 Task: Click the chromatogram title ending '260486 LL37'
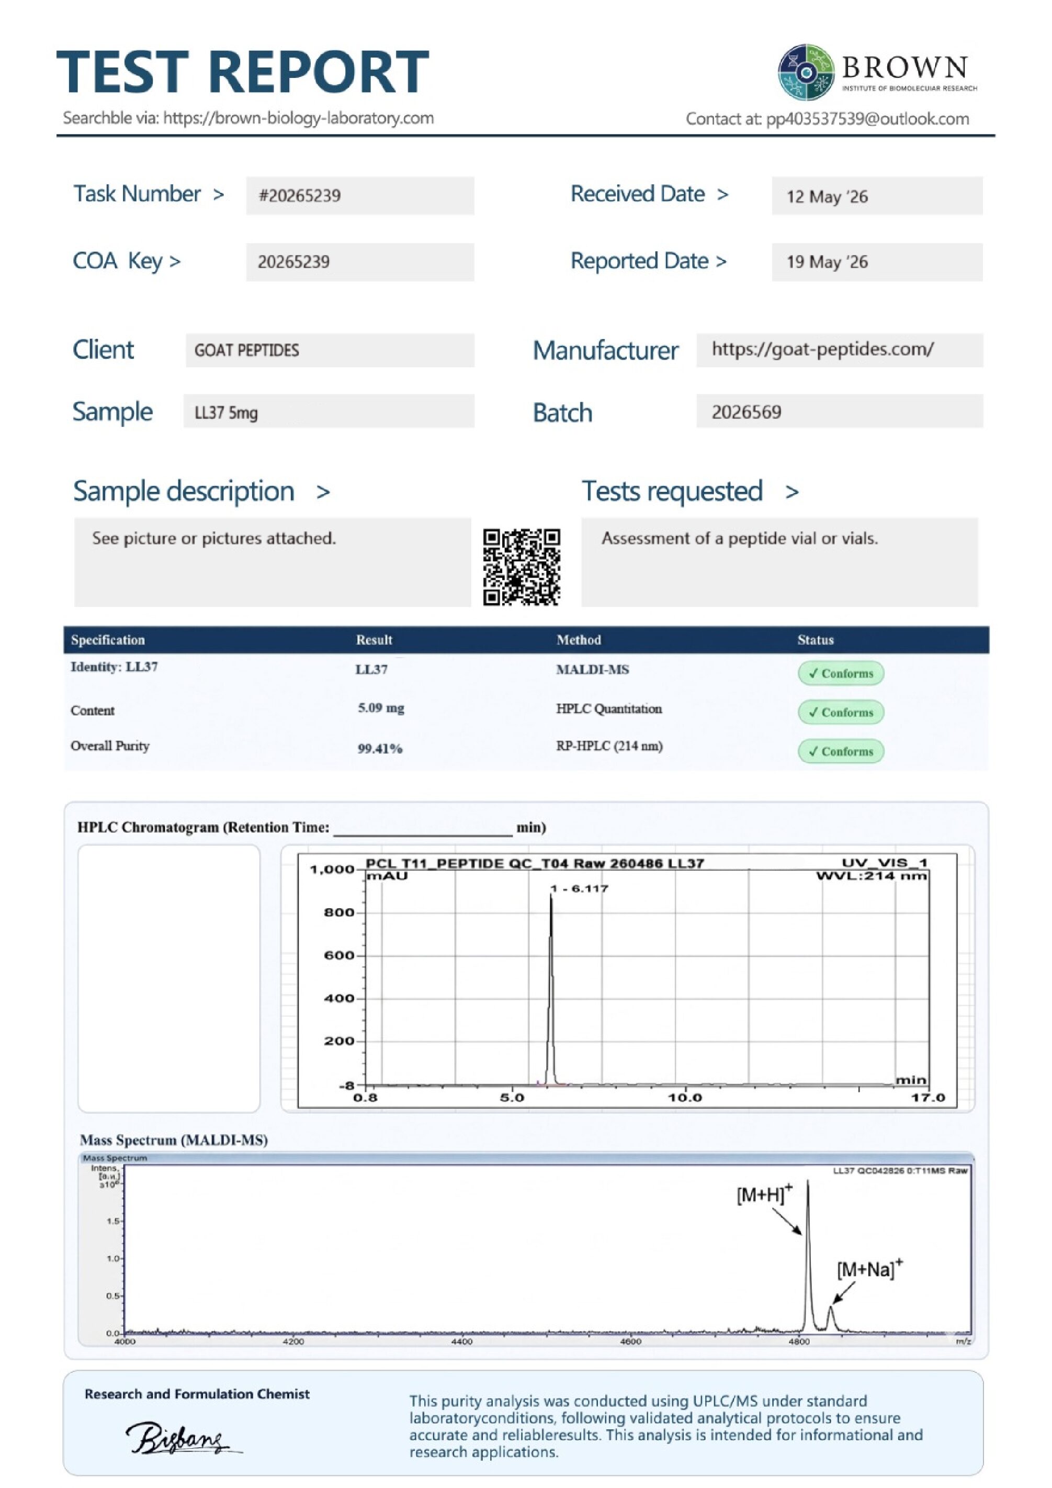click(535, 863)
